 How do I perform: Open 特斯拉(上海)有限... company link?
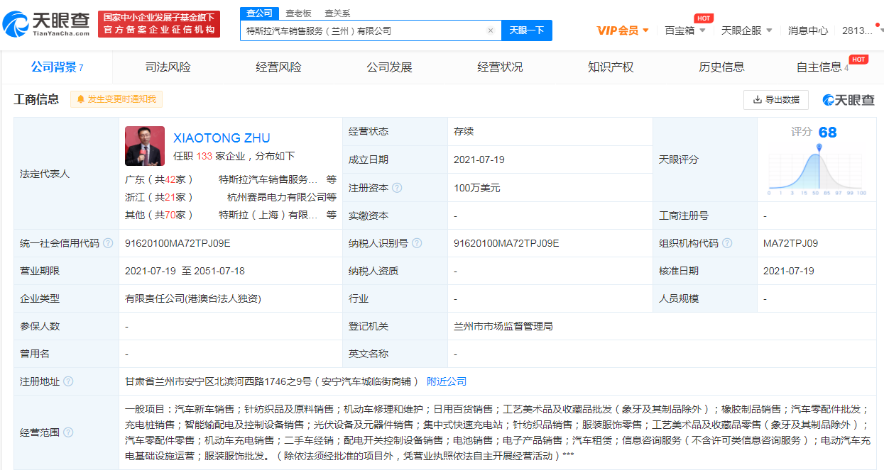pyautogui.click(x=268, y=215)
